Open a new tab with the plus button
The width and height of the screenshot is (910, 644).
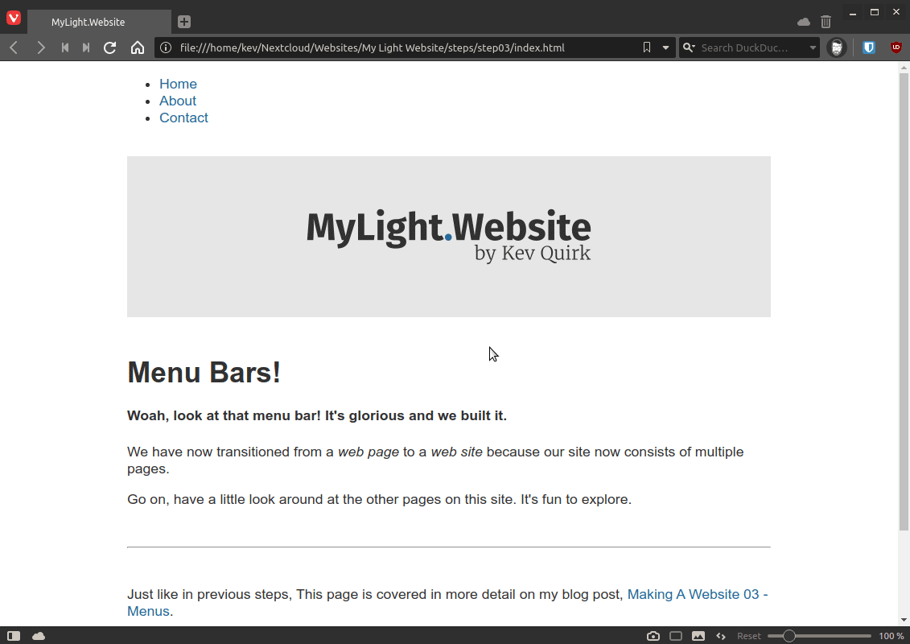click(x=184, y=22)
